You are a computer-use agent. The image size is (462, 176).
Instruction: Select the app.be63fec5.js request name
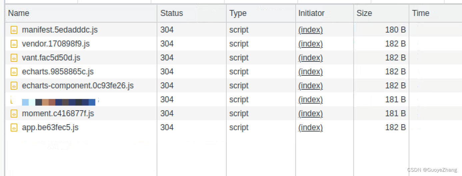(50, 128)
